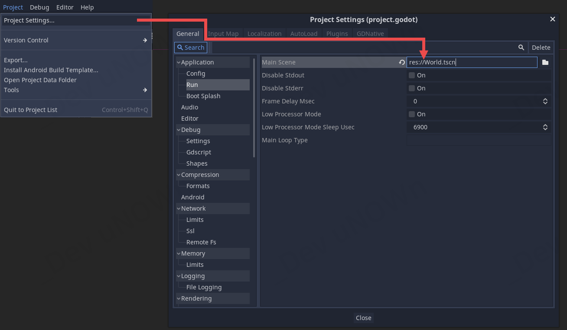The width and height of the screenshot is (567, 330).
Task: Click the Search toggle button
Action: pyautogui.click(x=191, y=48)
